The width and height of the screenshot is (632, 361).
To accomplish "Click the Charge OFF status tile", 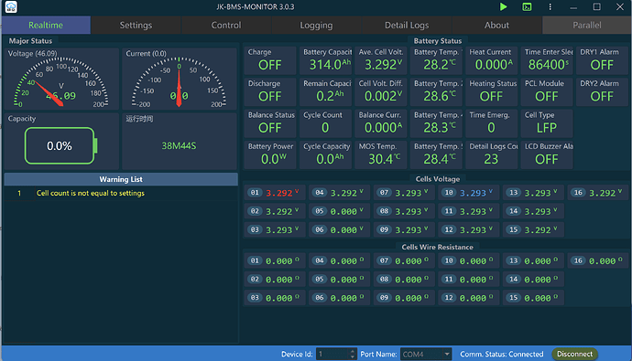I will click(x=269, y=60).
